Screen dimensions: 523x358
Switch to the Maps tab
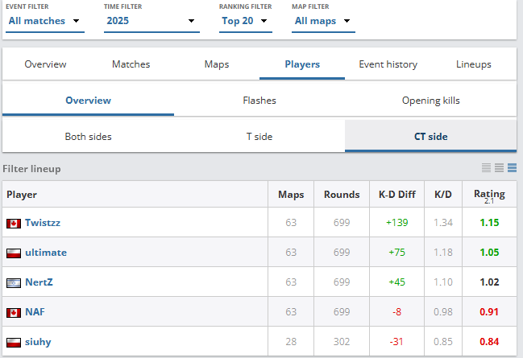point(217,64)
